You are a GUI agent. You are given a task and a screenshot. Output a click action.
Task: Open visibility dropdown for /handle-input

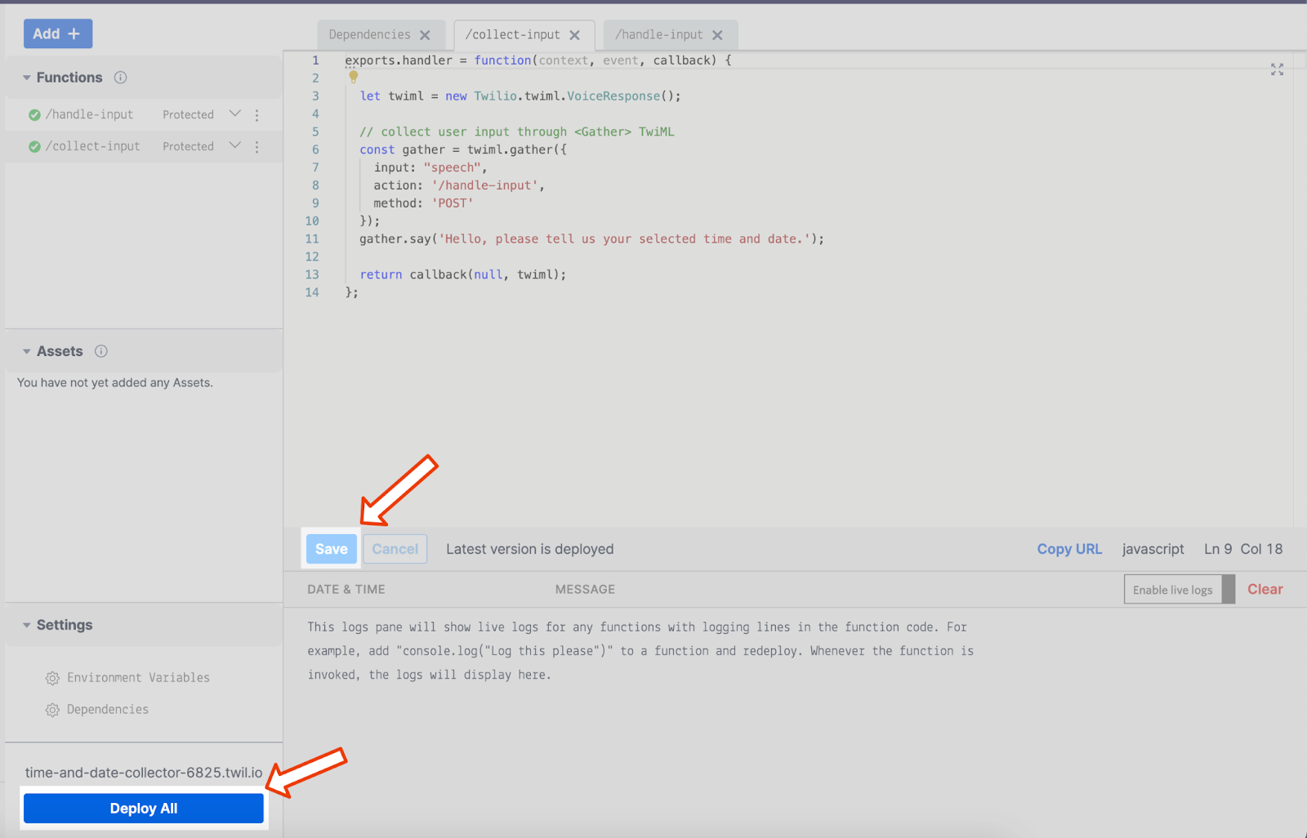pos(235,114)
